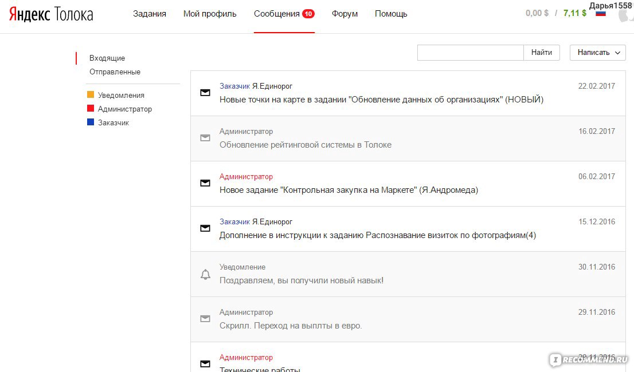Go to the Форум section
Viewport: 634px width, 372px height.
coord(345,14)
